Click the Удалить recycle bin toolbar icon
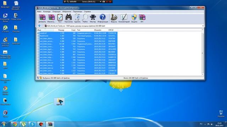The height and width of the screenshot is (127, 227). coord(77,18)
